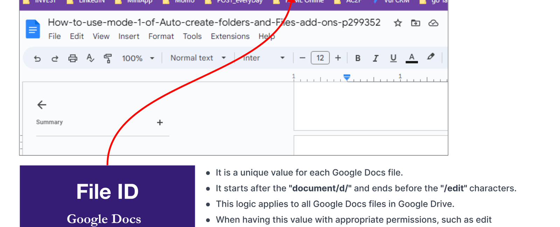Toggle bold formatting
Viewport: 560px width, 227px height.
[358, 58]
